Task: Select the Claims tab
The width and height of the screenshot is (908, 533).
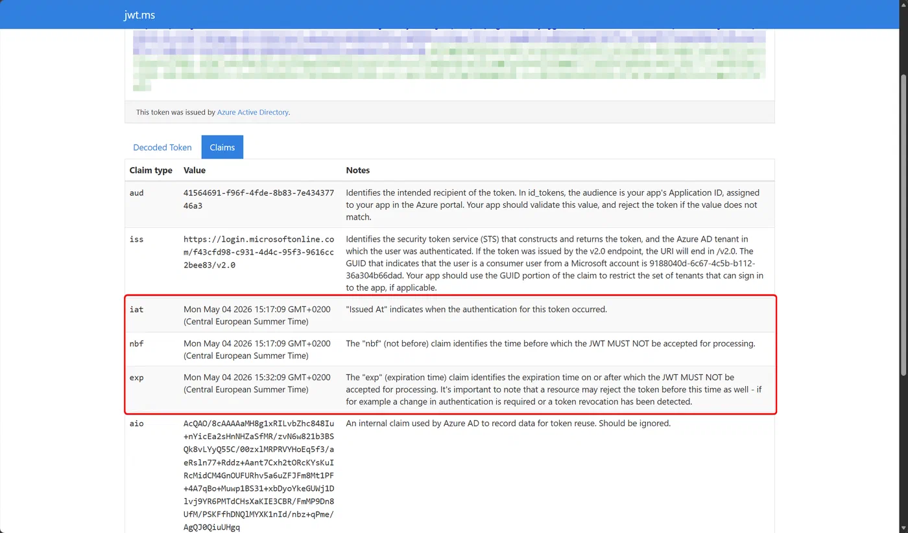Action: tap(222, 147)
